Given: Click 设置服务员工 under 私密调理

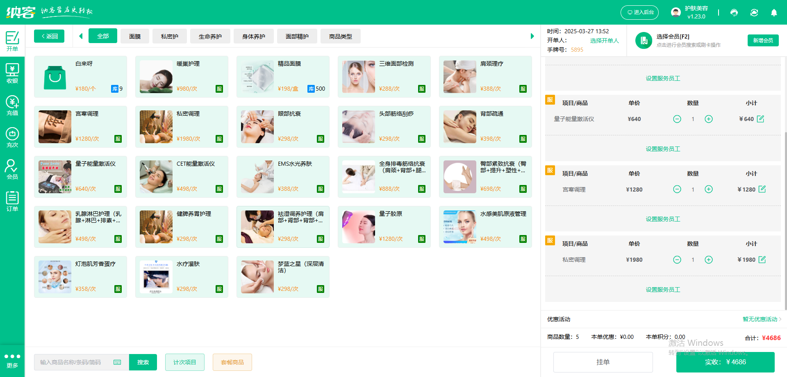Looking at the screenshot, I should coord(663,290).
